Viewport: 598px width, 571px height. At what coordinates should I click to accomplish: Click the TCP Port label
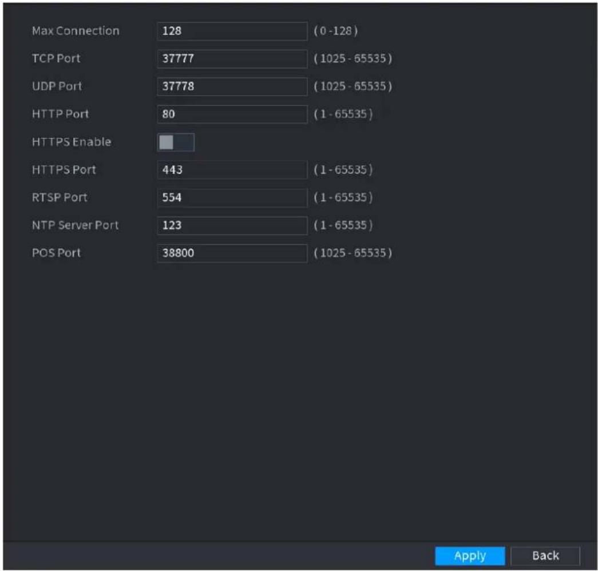[56, 59]
